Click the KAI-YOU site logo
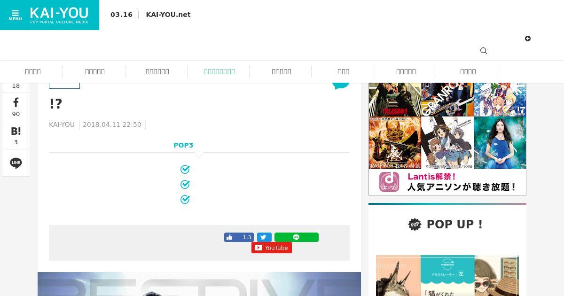Viewport: 564px width, 296px height. [59, 15]
